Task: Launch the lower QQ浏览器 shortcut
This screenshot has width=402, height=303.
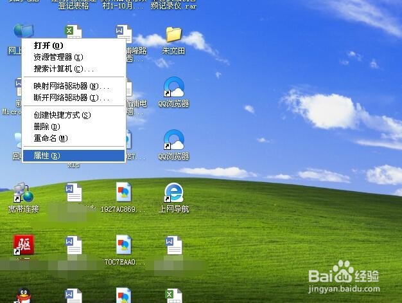Action: point(174,140)
